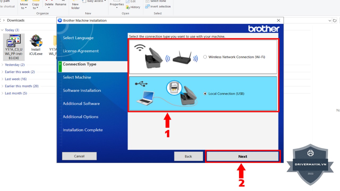Collapse the Today (3) file group
This screenshot has width=340, height=191.
(2, 30)
